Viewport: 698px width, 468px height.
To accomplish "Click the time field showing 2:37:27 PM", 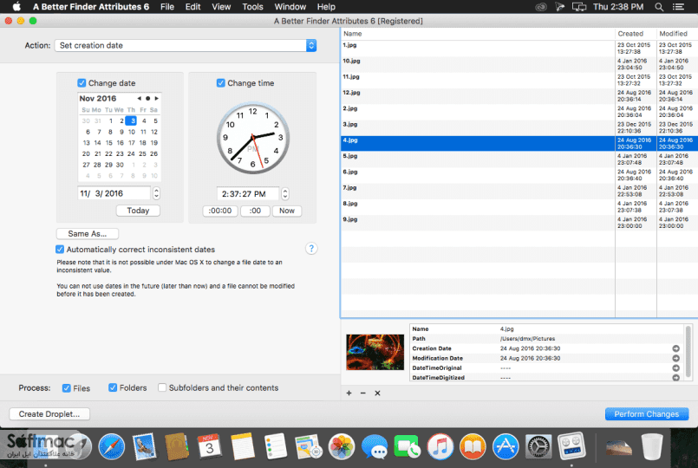I will click(248, 194).
